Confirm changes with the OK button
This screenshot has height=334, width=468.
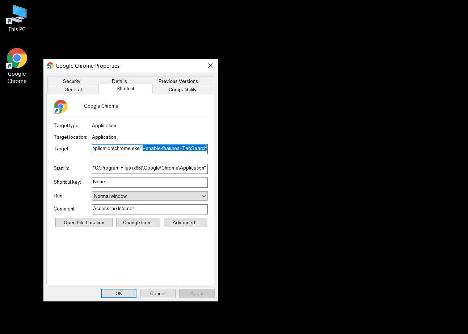click(x=118, y=293)
